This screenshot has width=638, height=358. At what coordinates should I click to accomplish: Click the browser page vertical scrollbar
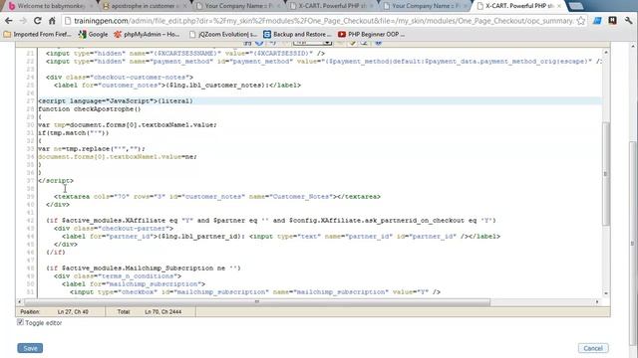[633, 244]
